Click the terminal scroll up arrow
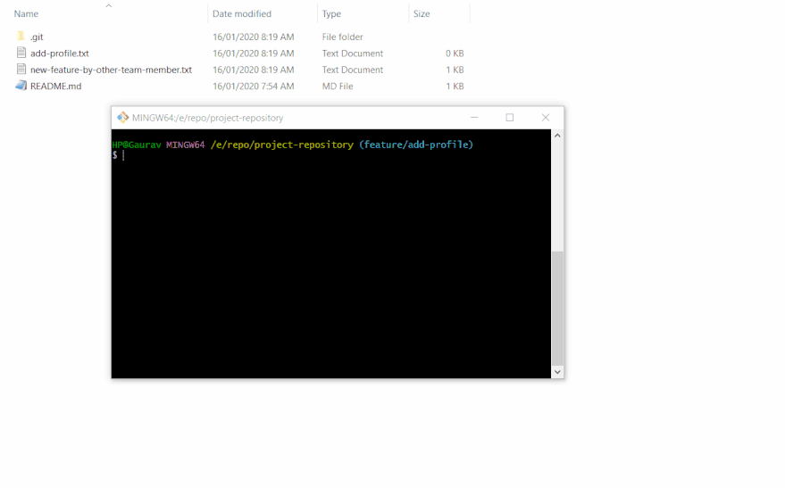This screenshot has width=785, height=488. [557, 136]
